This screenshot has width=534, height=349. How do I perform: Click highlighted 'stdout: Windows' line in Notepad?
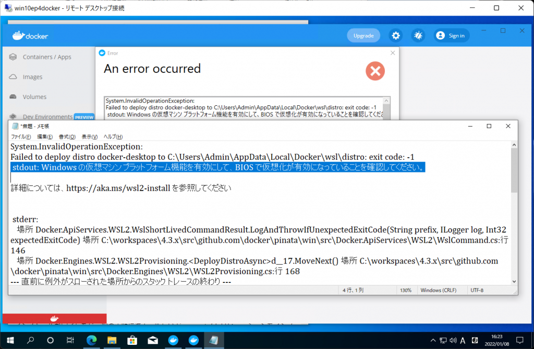click(x=218, y=167)
